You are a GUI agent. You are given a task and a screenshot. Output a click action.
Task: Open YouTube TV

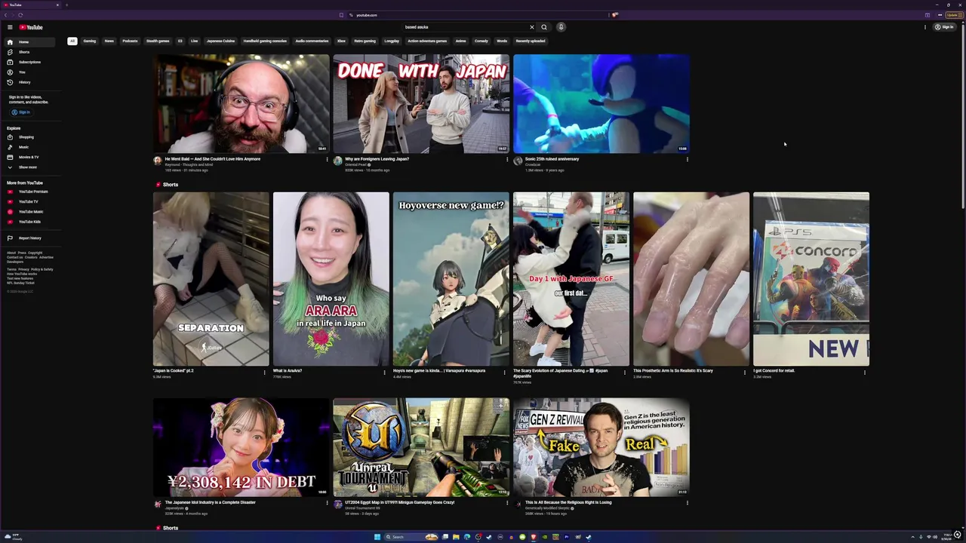click(x=28, y=201)
